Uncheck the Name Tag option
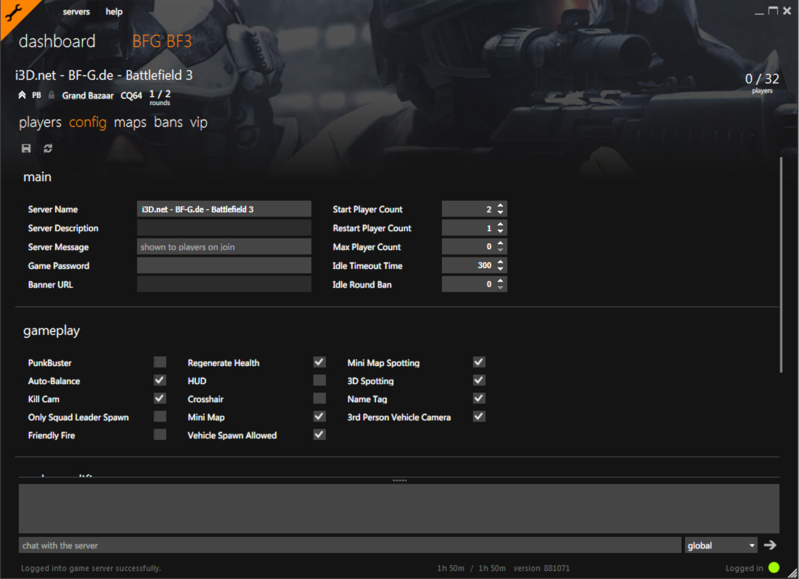 [479, 399]
